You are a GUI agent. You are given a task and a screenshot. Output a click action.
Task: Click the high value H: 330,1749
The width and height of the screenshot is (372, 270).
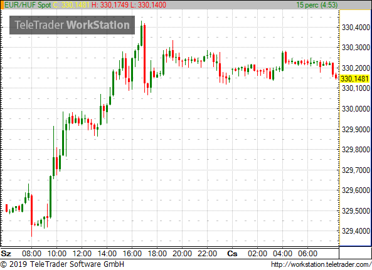click(x=110, y=5)
